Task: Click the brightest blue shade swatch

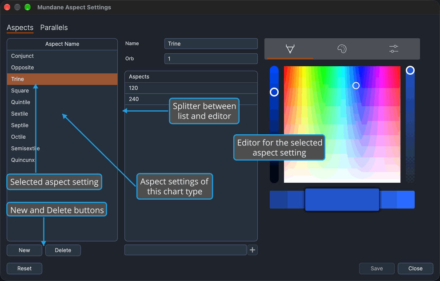Action: click(x=406, y=200)
